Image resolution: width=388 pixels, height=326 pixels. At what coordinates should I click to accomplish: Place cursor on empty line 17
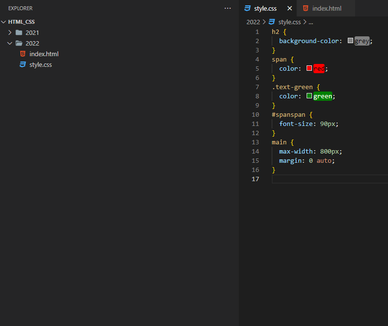pyautogui.click(x=329, y=179)
